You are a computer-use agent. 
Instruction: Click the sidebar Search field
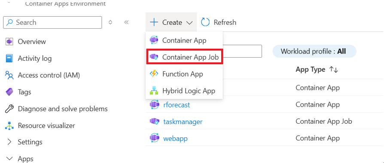pos(52,22)
